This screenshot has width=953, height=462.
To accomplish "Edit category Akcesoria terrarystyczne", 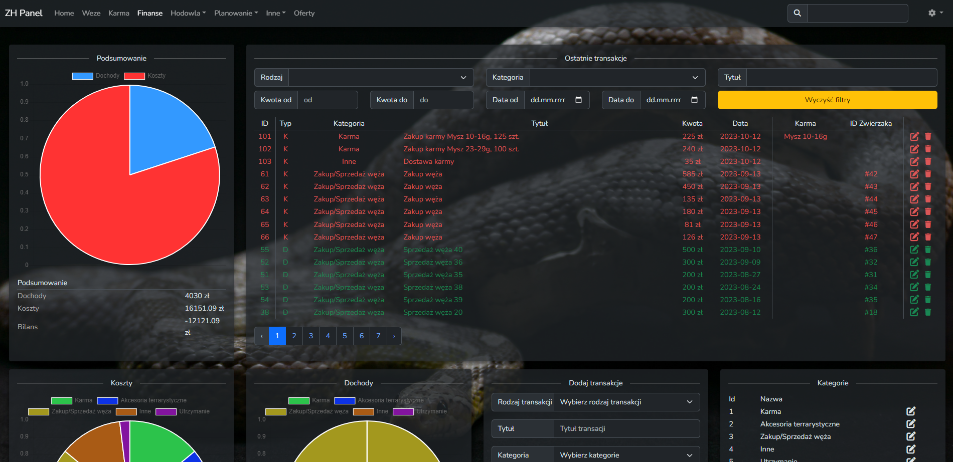I will (x=911, y=424).
